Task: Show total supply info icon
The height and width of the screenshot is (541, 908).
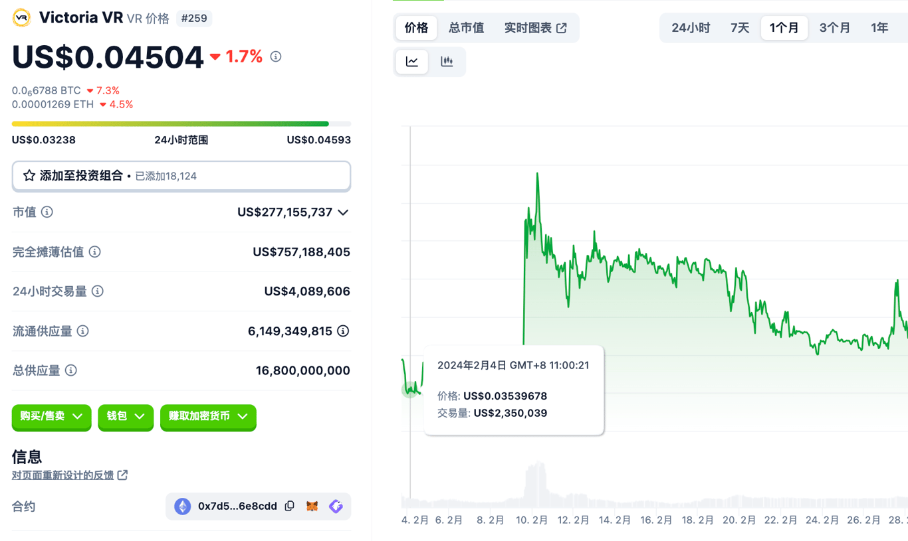Action: pyautogui.click(x=71, y=370)
